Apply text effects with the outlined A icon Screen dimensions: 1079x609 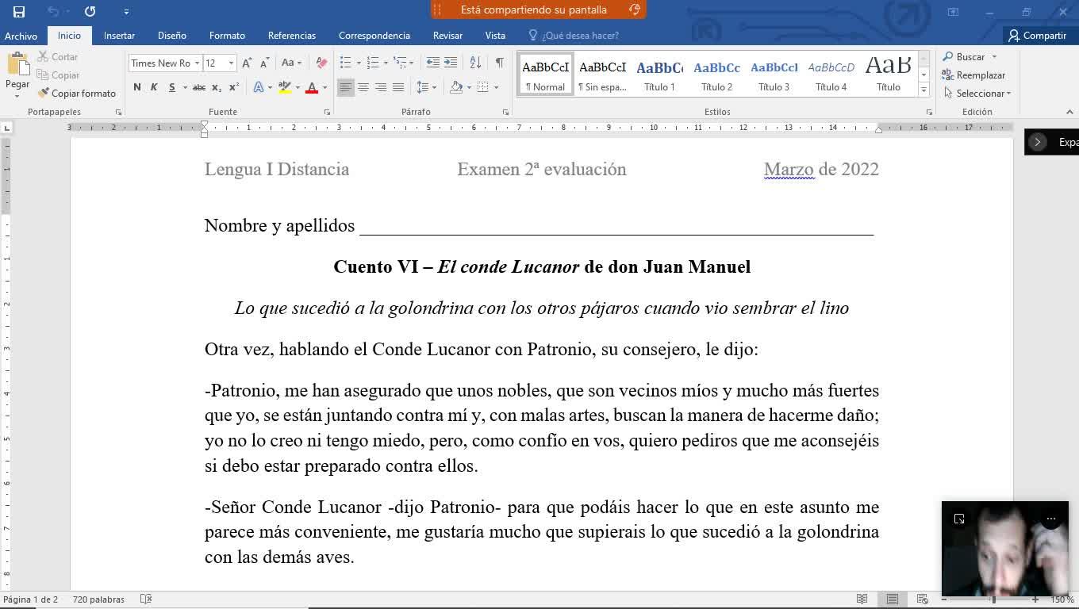click(x=259, y=87)
